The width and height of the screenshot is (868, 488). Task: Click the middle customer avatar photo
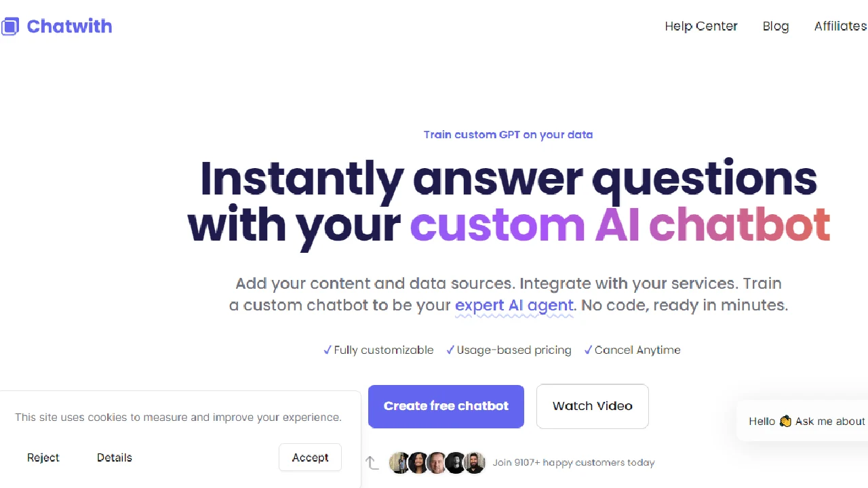437,463
